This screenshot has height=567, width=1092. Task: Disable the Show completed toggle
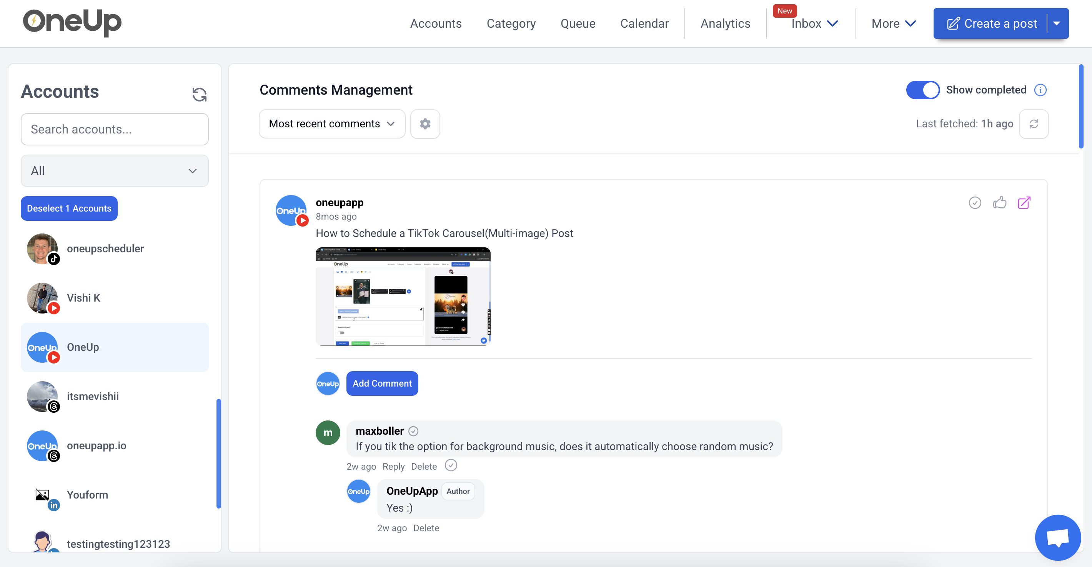click(x=923, y=90)
